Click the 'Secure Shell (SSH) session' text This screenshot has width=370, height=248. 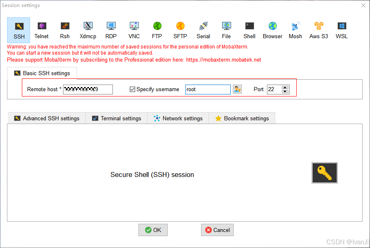click(x=152, y=175)
